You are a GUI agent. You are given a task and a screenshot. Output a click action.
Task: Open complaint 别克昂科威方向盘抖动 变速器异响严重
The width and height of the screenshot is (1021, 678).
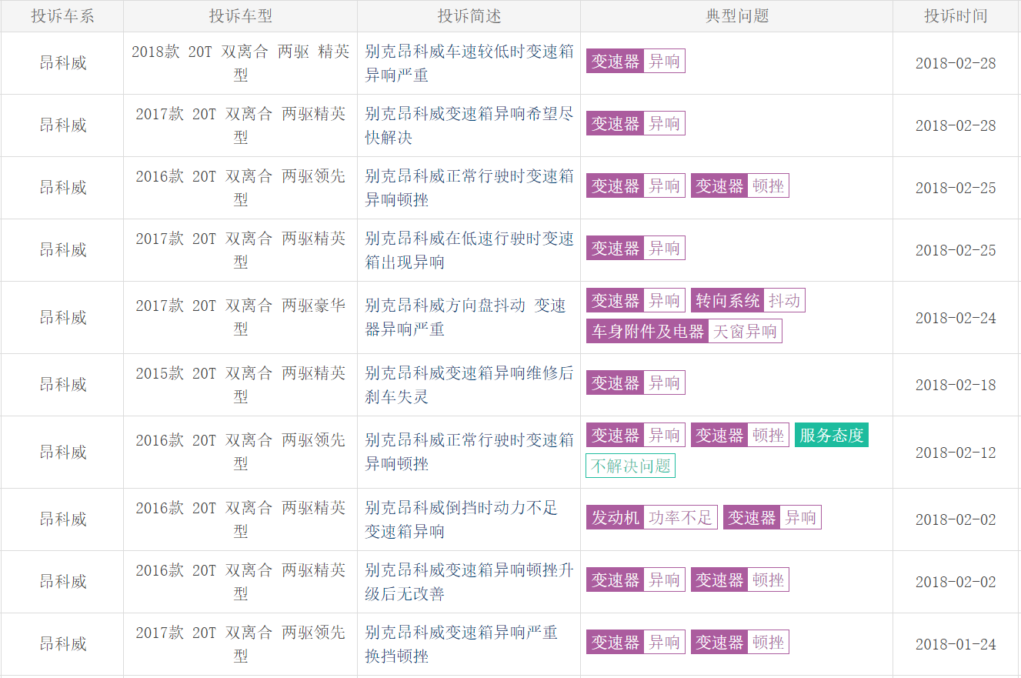click(465, 317)
